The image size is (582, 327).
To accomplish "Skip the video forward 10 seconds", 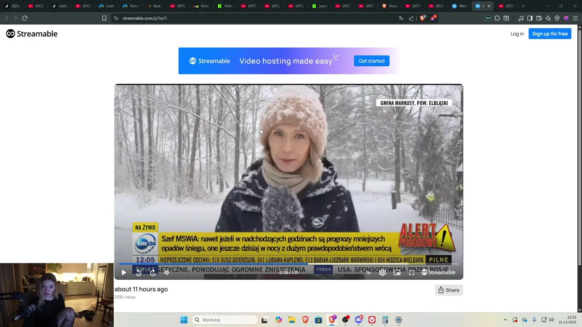I will (x=153, y=272).
